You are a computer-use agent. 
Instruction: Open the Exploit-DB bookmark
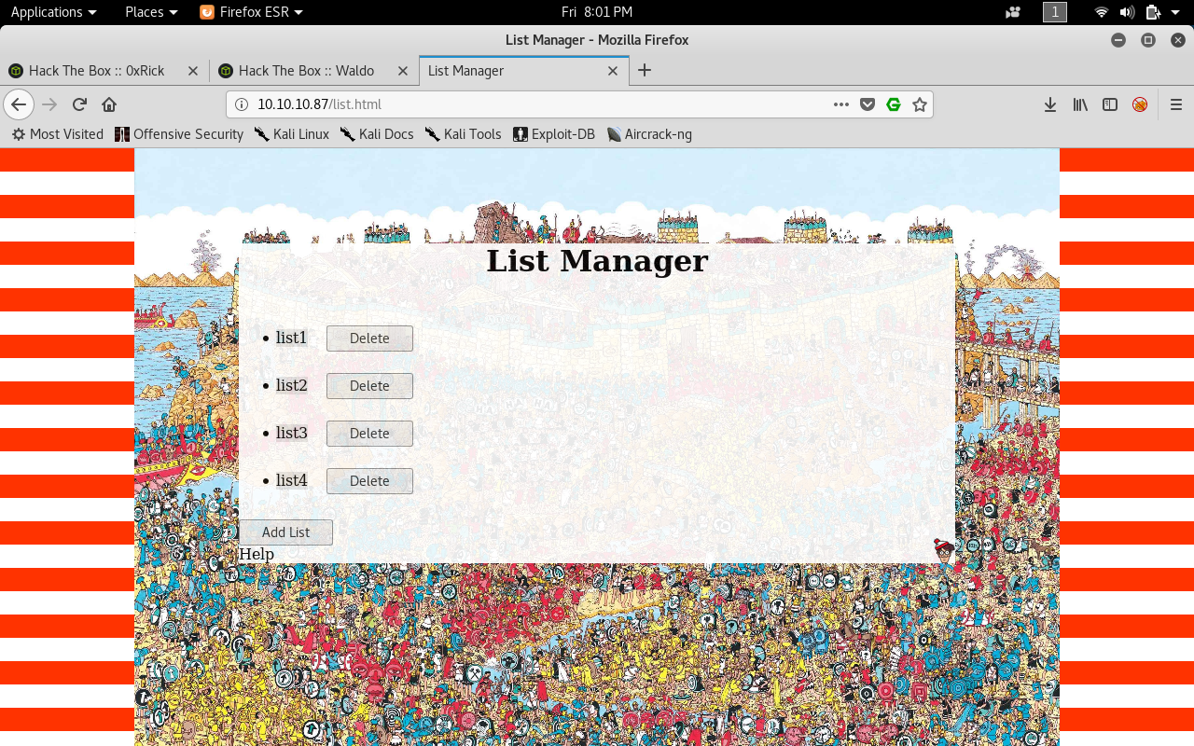click(x=554, y=134)
